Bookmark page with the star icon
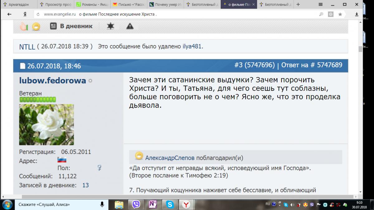Viewport: 374px width, 210px height. pyautogui.click(x=340, y=14)
